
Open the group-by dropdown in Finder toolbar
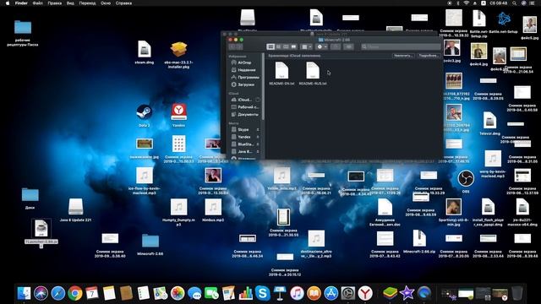[306, 46]
